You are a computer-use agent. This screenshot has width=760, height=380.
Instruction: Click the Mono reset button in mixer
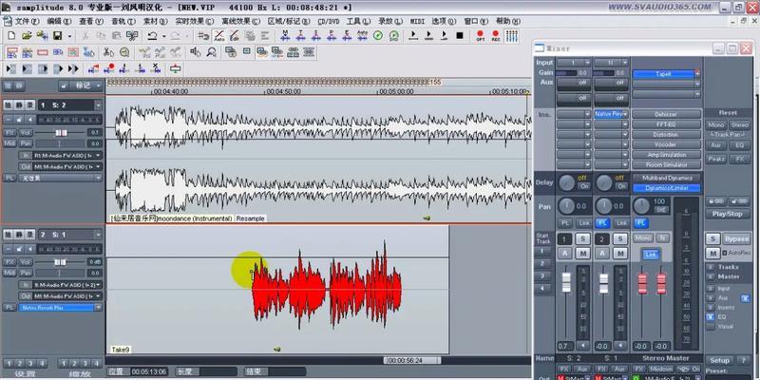point(716,125)
